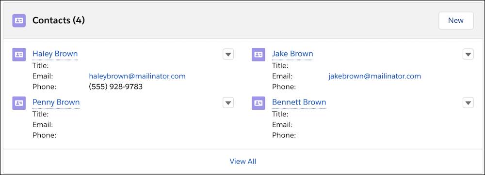Click the haleybrown@mailinator.com email link
Image resolution: width=485 pixels, height=175 pixels.
[137, 76]
